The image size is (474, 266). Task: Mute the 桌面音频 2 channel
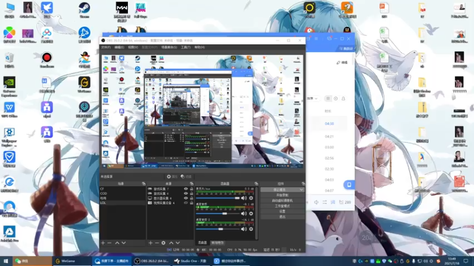pyautogui.click(x=244, y=229)
